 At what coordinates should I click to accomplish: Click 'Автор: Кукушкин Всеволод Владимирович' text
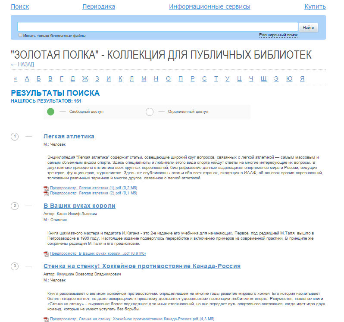82,274
